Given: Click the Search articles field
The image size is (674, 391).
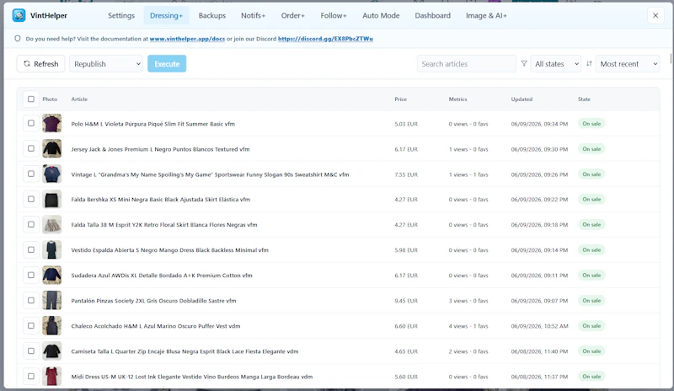Looking at the screenshot, I should pos(467,64).
